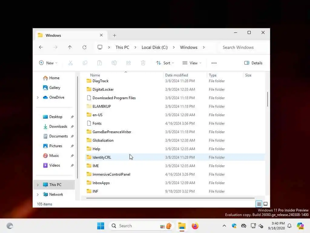310x233 pixels.
Task: Click the Paste clipboard icon
Action: [x=100, y=63]
